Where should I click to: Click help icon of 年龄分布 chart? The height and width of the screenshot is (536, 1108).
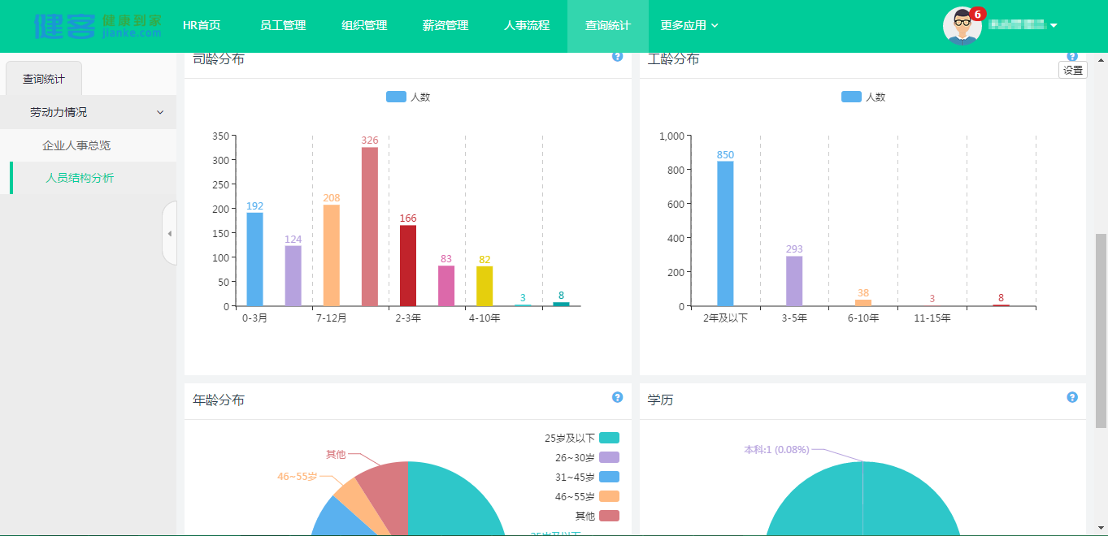pos(618,397)
